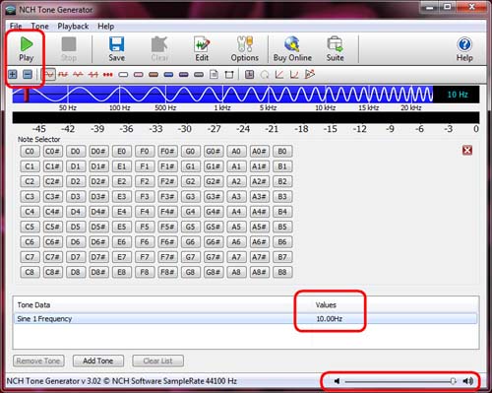Select the sawtooth wave tone icon
Screen dimensions: 492x393
(93, 75)
